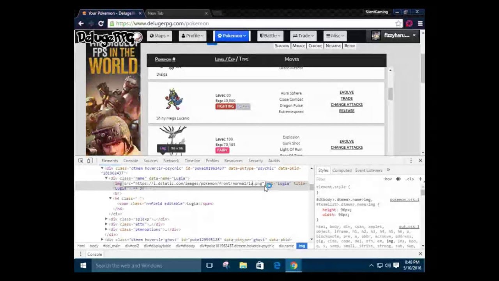Open the Event Listeners tab

click(x=368, y=170)
